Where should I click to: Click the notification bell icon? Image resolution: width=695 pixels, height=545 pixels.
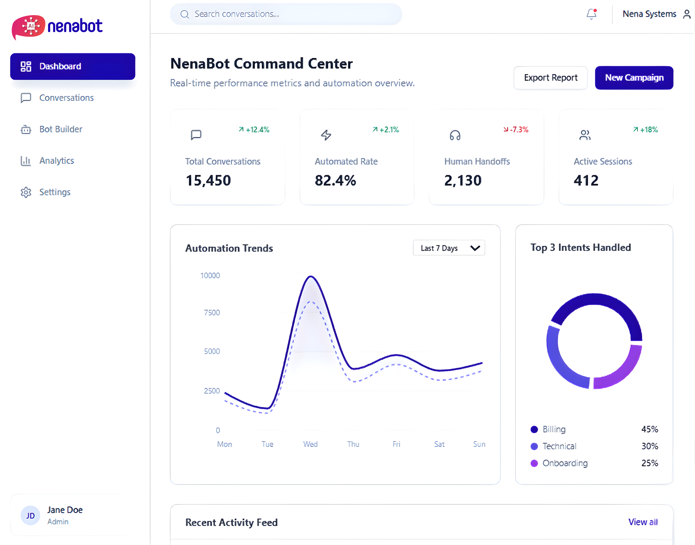point(591,14)
